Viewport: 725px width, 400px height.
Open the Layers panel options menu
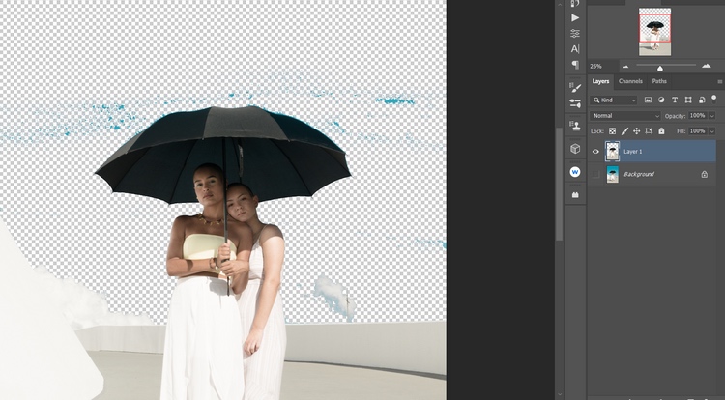pyautogui.click(x=719, y=82)
